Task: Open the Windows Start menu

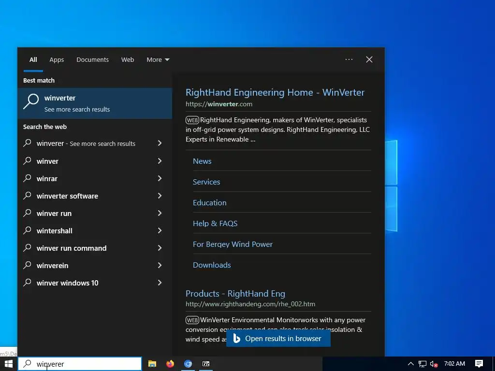Action: (x=8, y=364)
